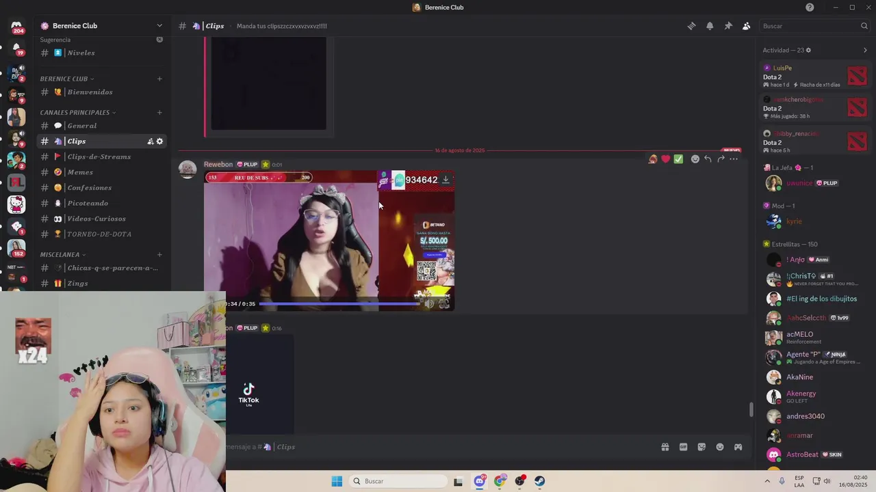This screenshot has width=876, height=492.
Task: Open Berenice Club server dropdown menu
Action: pyautogui.click(x=159, y=26)
